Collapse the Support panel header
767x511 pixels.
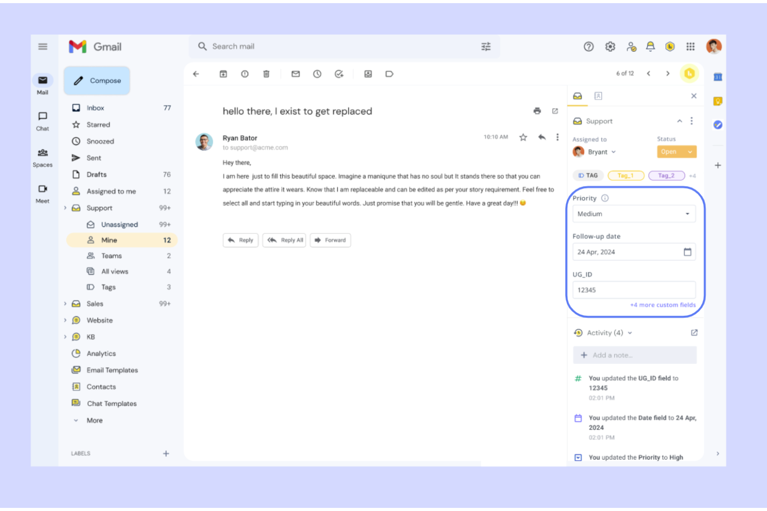pos(679,121)
